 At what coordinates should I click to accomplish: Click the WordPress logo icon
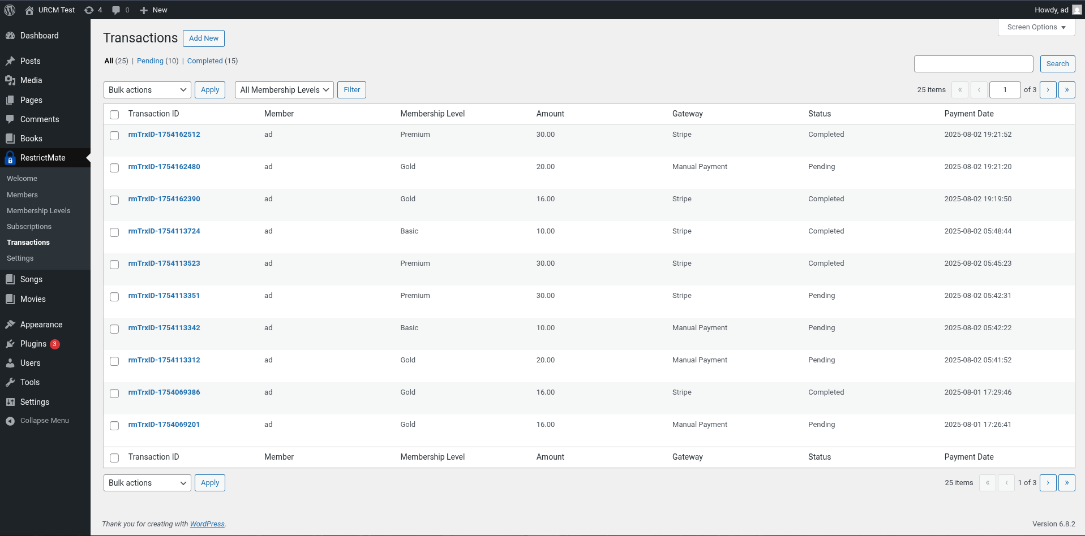point(10,10)
